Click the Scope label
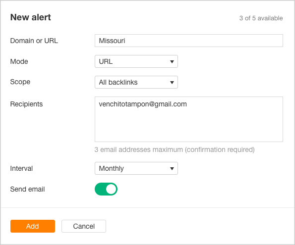The width and height of the screenshot is (295, 245). pyautogui.click(x=20, y=82)
